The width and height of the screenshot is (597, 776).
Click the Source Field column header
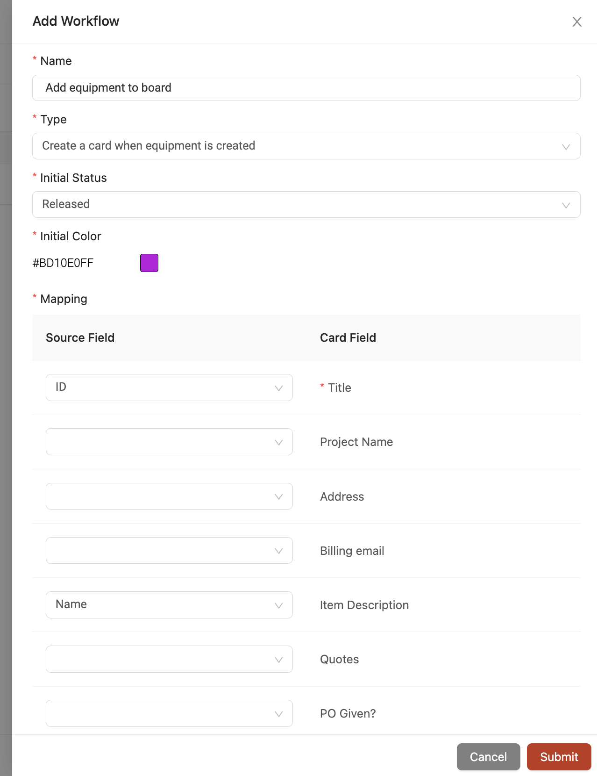(x=80, y=338)
